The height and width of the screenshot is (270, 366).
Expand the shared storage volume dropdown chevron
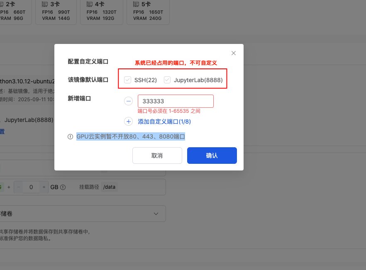pyautogui.click(x=156, y=214)
